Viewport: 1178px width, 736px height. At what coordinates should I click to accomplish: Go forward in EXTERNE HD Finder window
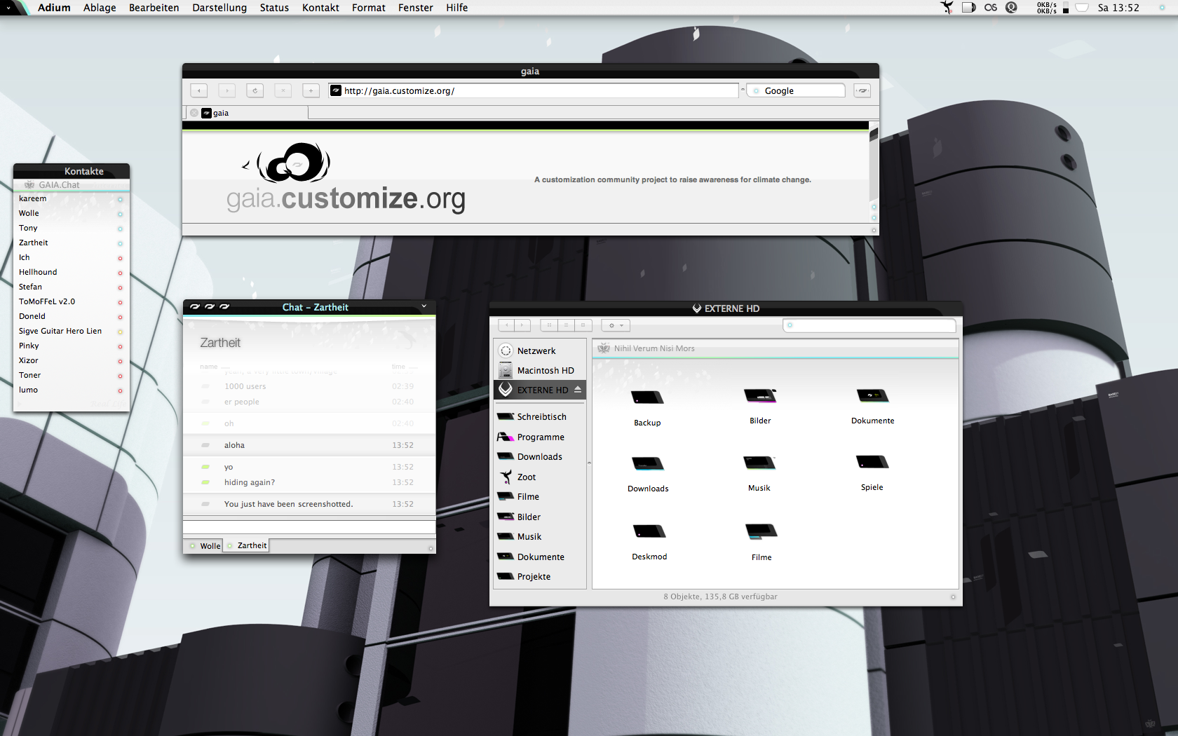point(522,325)
